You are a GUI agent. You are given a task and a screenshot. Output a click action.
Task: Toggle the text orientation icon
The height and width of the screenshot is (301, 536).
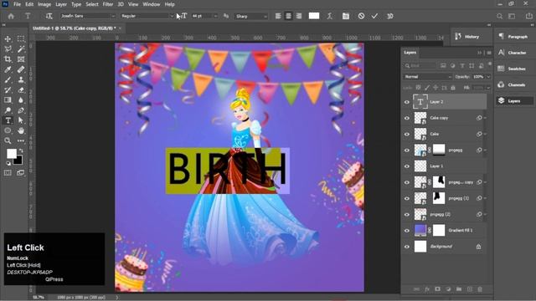(49, 16)
